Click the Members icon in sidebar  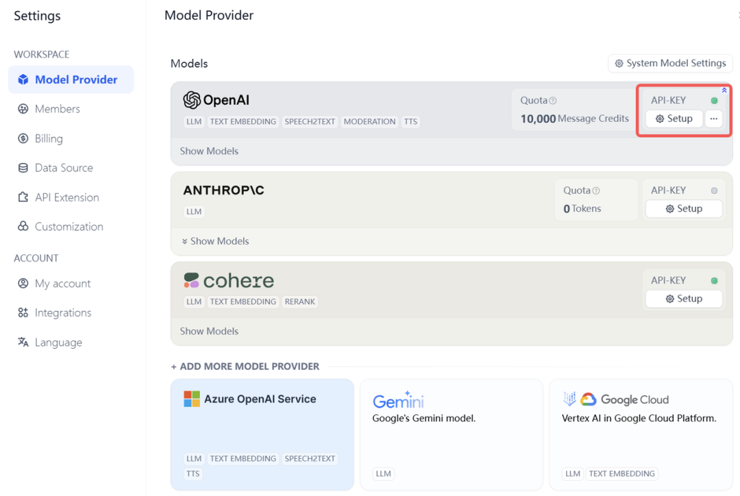point(23,109)
